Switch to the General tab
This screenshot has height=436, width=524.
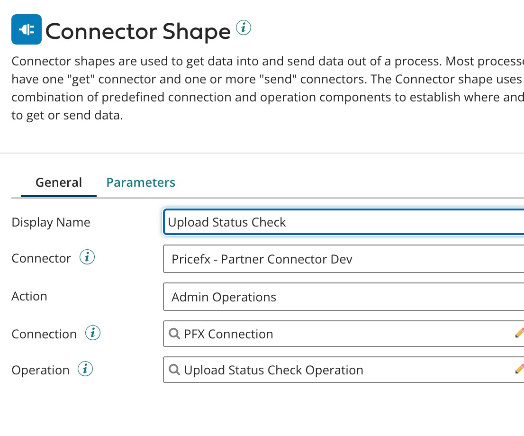(x=59, y=182)
